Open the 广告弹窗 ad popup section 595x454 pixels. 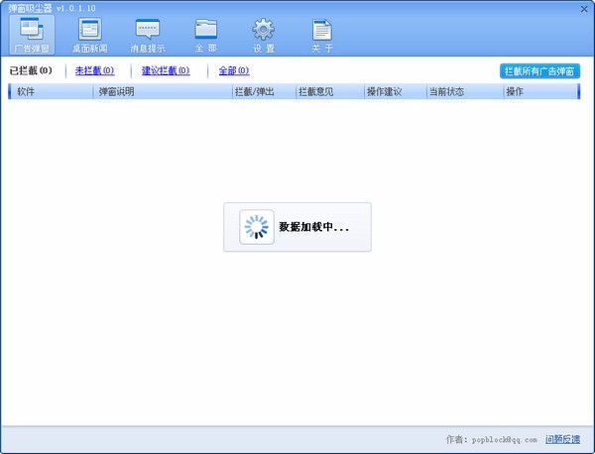[32, 35]
